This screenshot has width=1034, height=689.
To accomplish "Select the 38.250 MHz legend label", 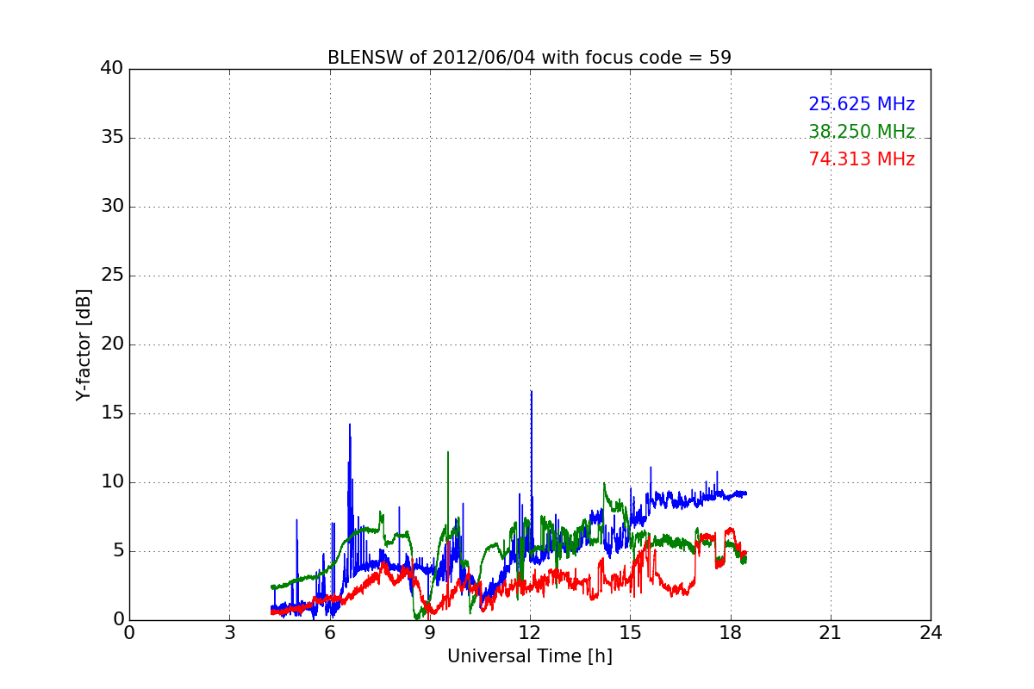I will (862, 132).
